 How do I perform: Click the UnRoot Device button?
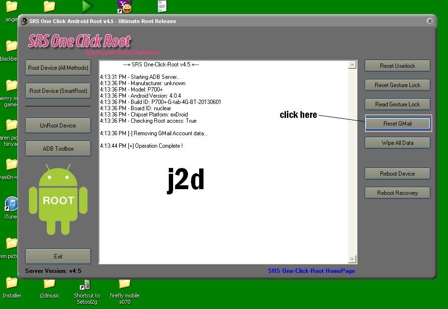tap(58, 126)
